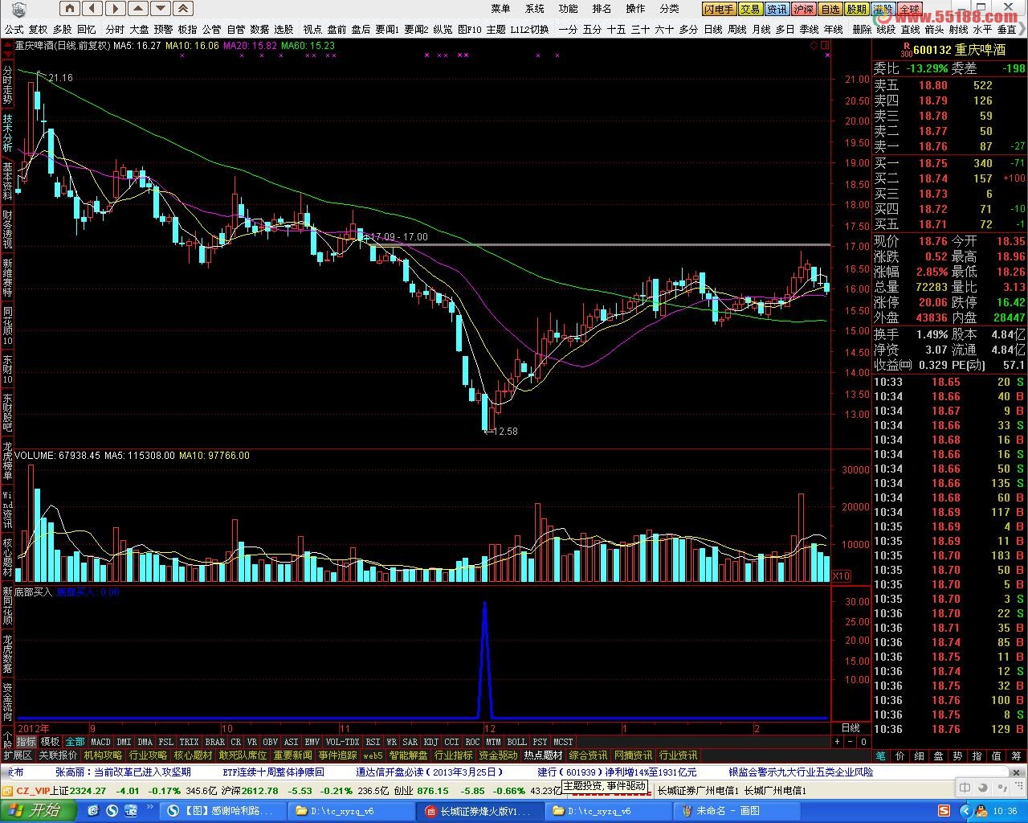Go to the home page icon

click(x=70, y=9)
